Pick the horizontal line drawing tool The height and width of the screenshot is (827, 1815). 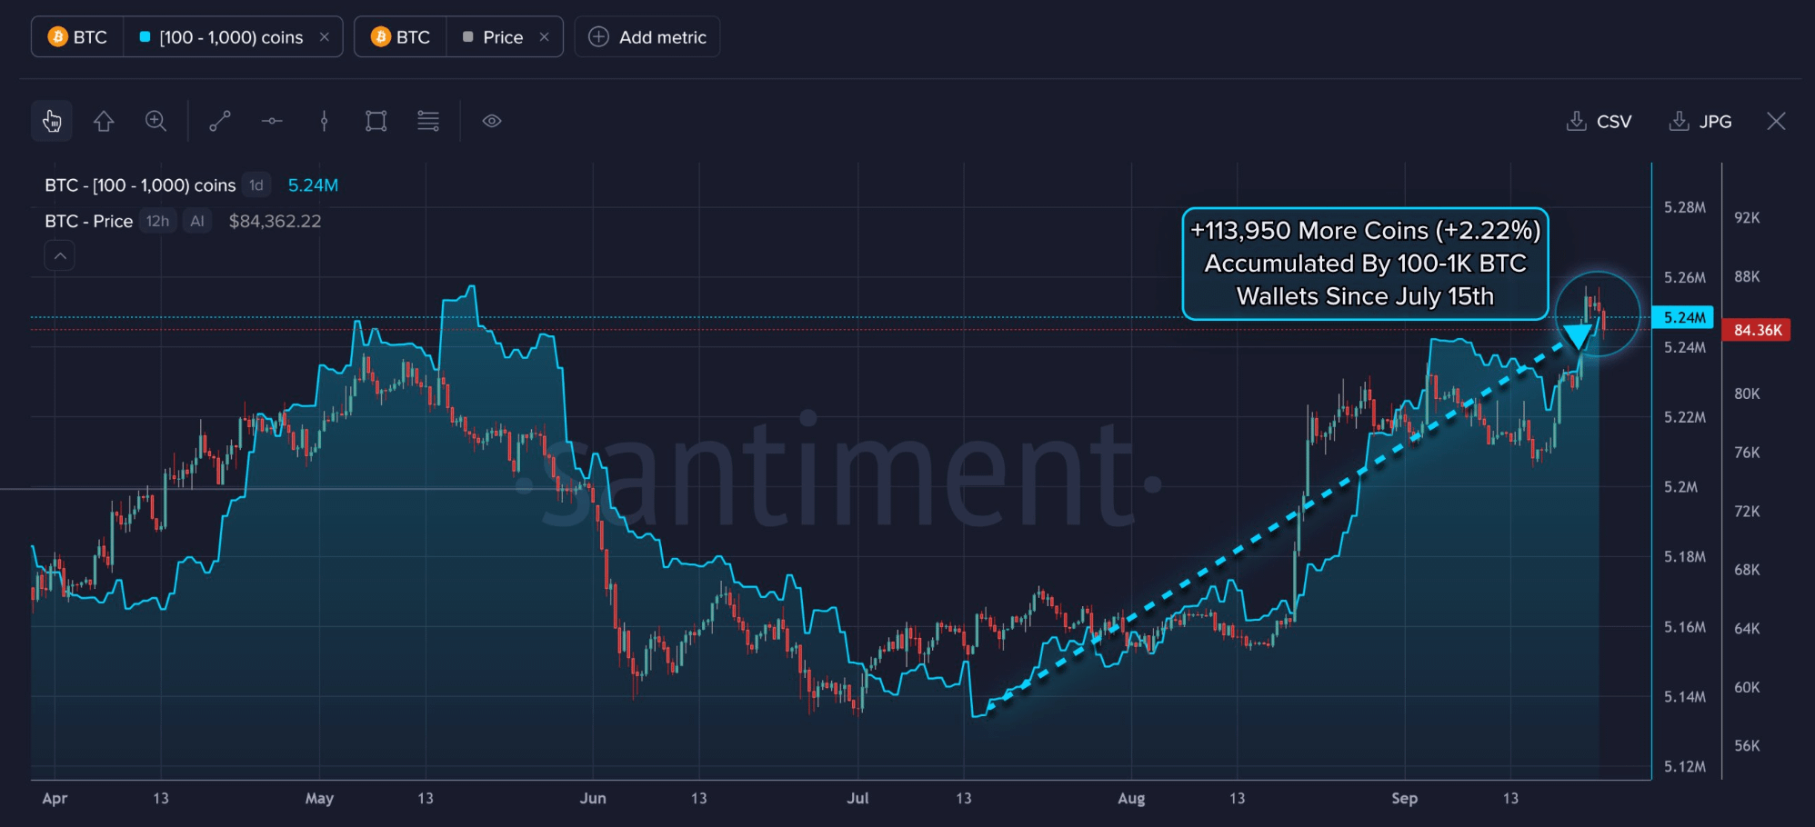tap(272, 121)
